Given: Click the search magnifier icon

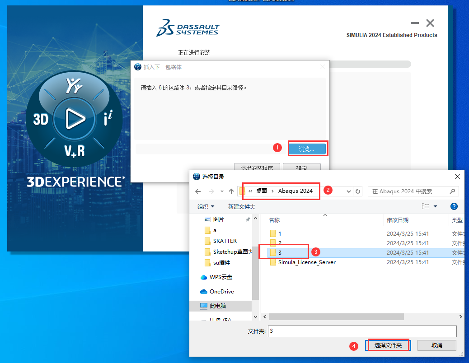Looking at the screenshot, I should (x=453, y=191).
